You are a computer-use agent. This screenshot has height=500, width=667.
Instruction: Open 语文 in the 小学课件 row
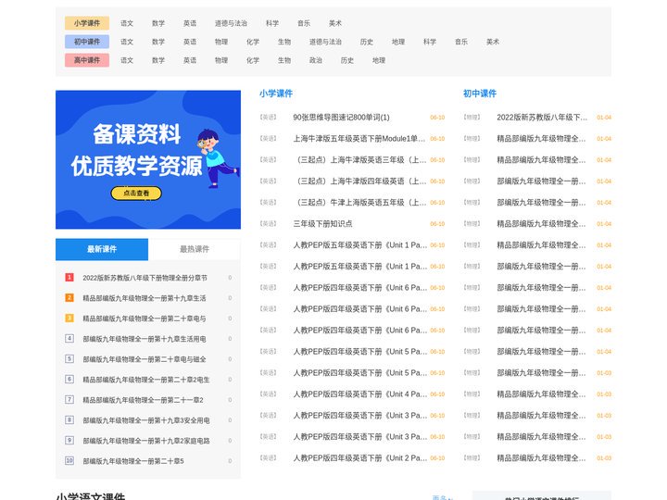coord(127,23)
